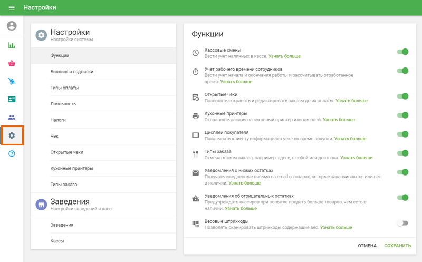The image size is (422, 262).
Task: Open the hamburger menu in the header
Action: tap(12, 8)
